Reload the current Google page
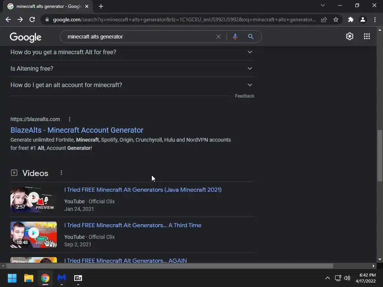Image resolution: width=383 pixels, height=287 pixels. [x=32, y=19]
